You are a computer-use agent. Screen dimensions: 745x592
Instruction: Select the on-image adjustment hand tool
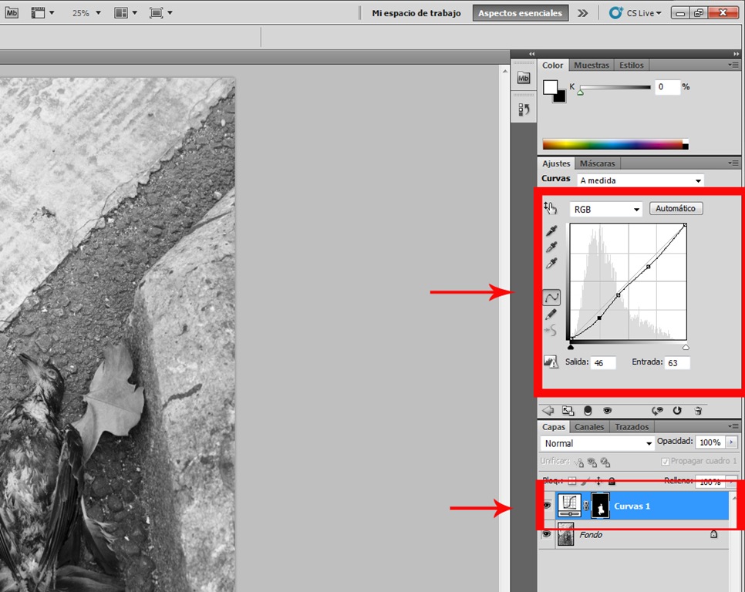tap(550, 208)
